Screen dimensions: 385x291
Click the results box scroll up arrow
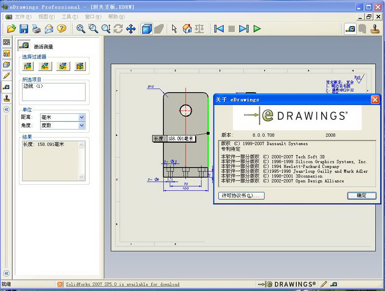(81, 145)
